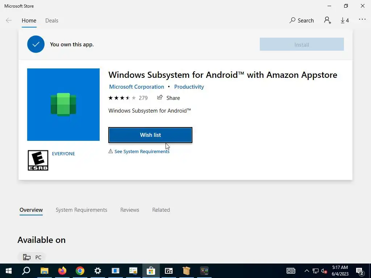Screen dimensions: 371x278
Task: Share this app
Action: click(x=168, y=98)
